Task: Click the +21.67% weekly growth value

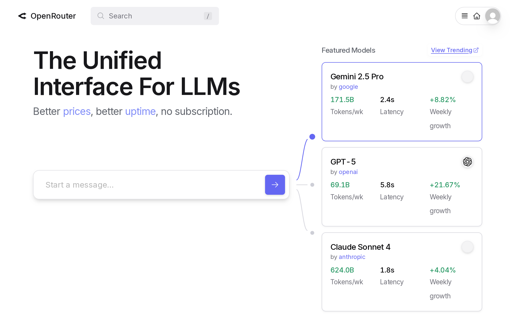Action: tap(445, 185)
